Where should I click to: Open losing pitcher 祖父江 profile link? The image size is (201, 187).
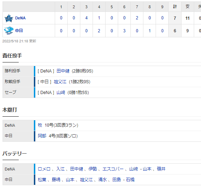pos(60,82)
